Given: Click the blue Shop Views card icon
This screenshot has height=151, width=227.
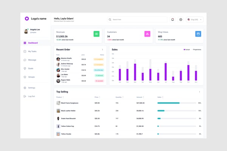Looking at the screenshot, I should [x=198, y=34].
